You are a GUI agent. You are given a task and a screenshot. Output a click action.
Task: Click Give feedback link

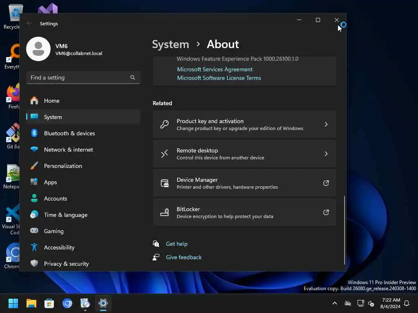click(x=184, y=257)
